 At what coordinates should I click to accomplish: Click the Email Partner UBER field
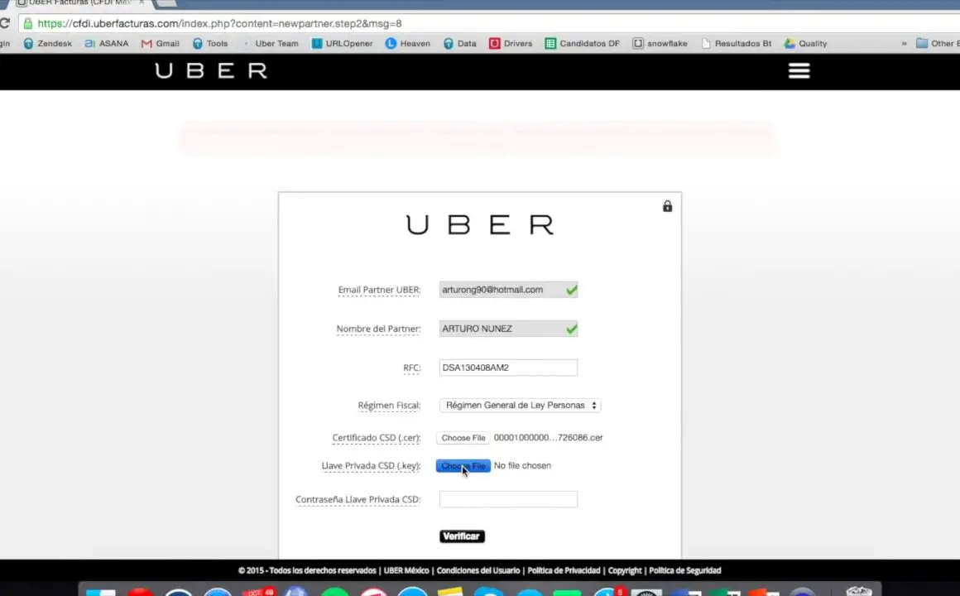coord(508,290)
